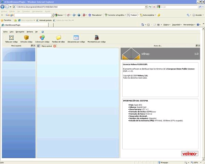Close the Google toolbar with the X

click(2, 15)
